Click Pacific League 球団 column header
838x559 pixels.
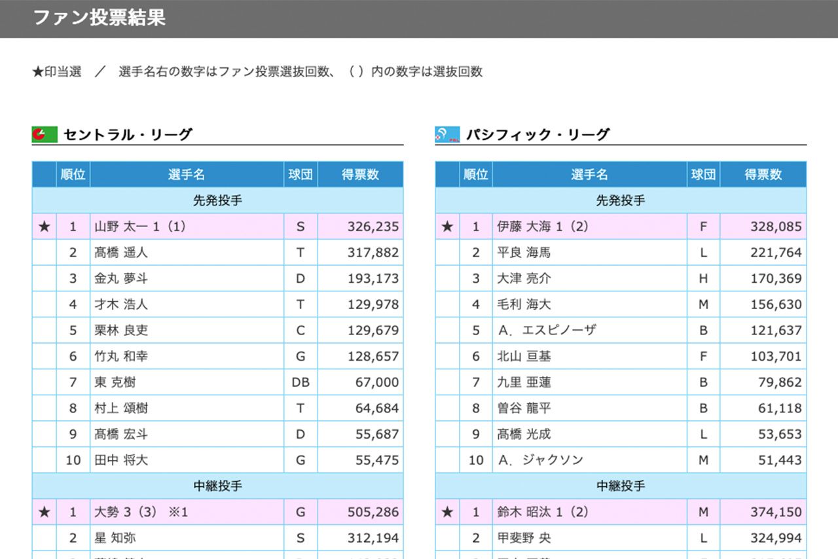point(703,175)
